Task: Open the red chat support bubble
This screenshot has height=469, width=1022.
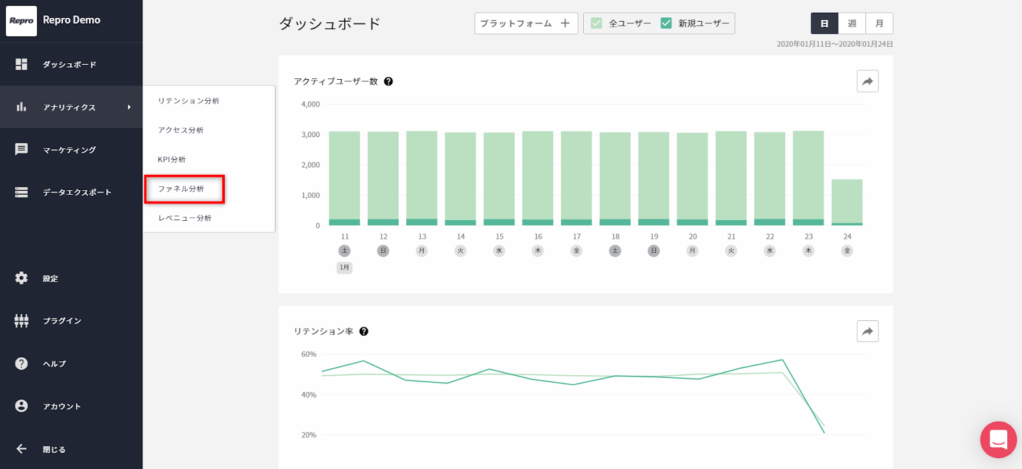Action: pyautogui.click(x=998, y=440)
